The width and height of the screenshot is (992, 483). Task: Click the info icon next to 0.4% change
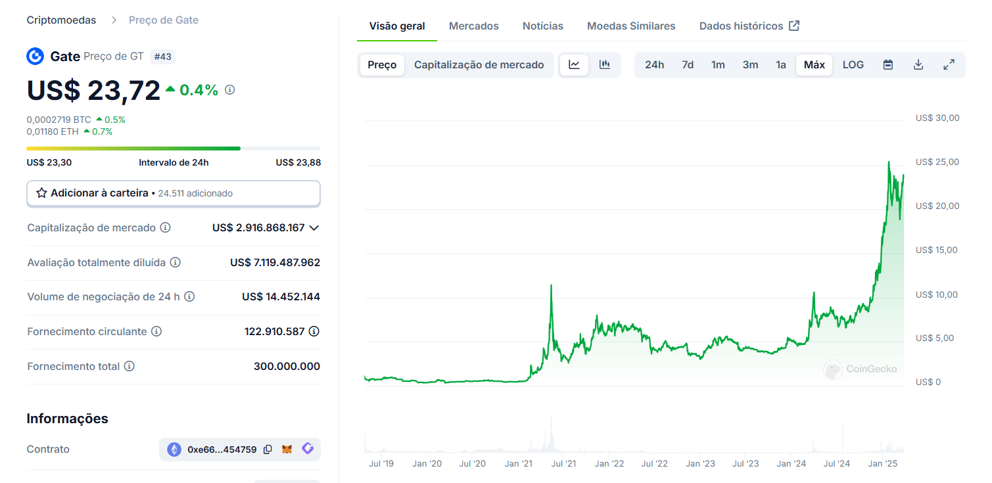(x=229, y=90)
